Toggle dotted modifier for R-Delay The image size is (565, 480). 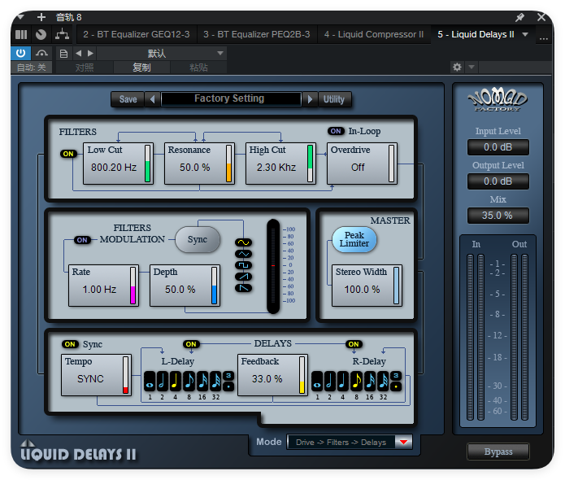point(396,386)
